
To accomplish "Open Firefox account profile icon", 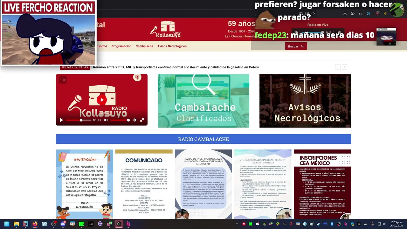I will click(x=353, y=14).
